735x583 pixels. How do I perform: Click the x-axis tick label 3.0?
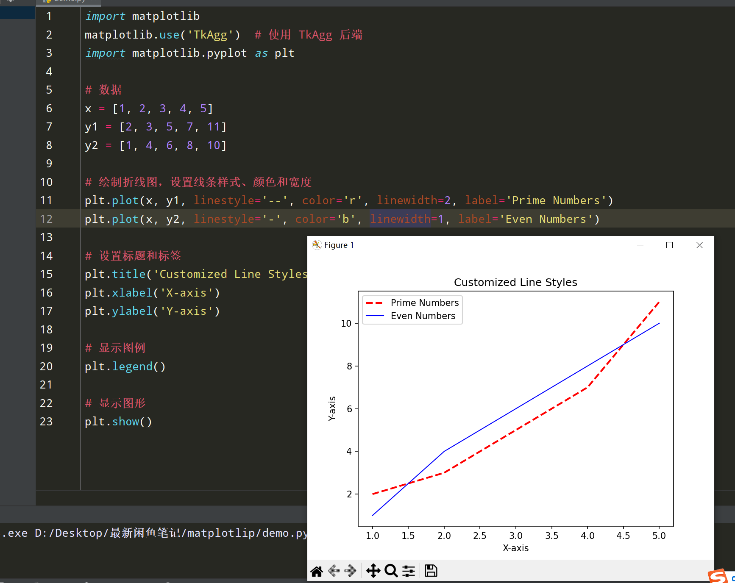(x=516, y=536)
